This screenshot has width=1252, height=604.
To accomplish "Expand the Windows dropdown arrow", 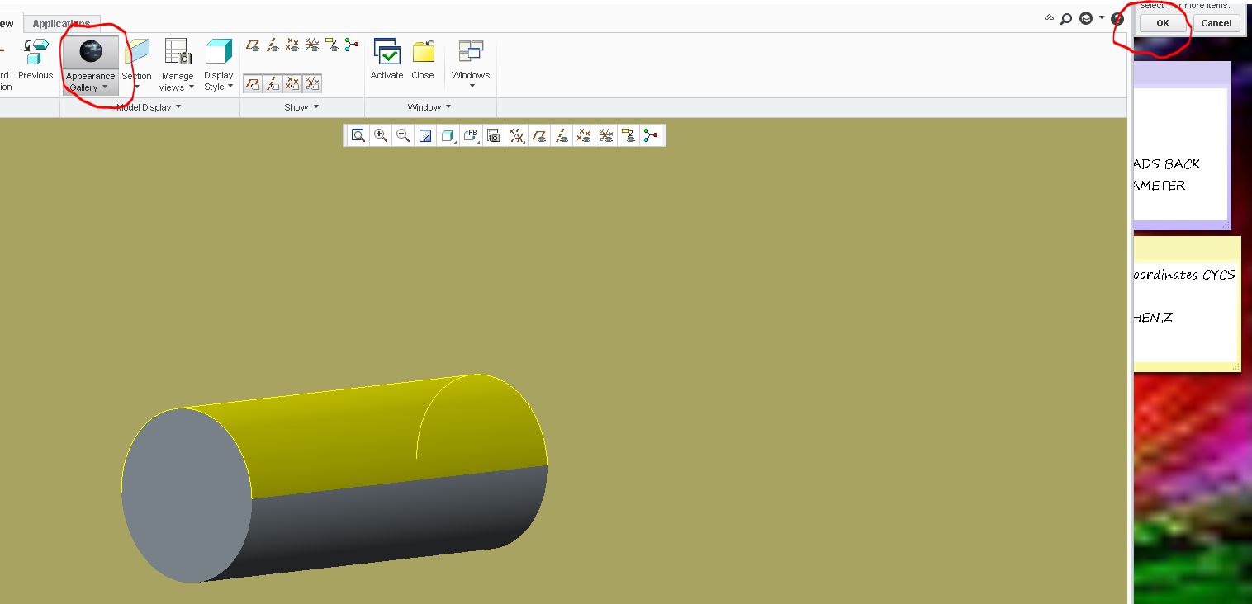I will [472, 87].
